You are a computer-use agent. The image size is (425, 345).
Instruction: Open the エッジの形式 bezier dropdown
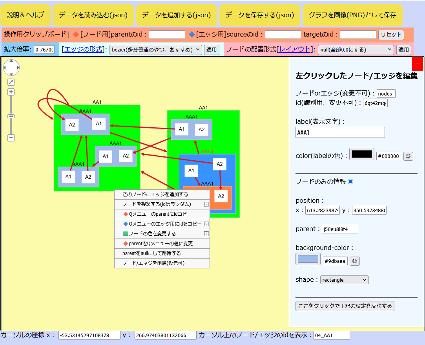(x=156, y=50)
